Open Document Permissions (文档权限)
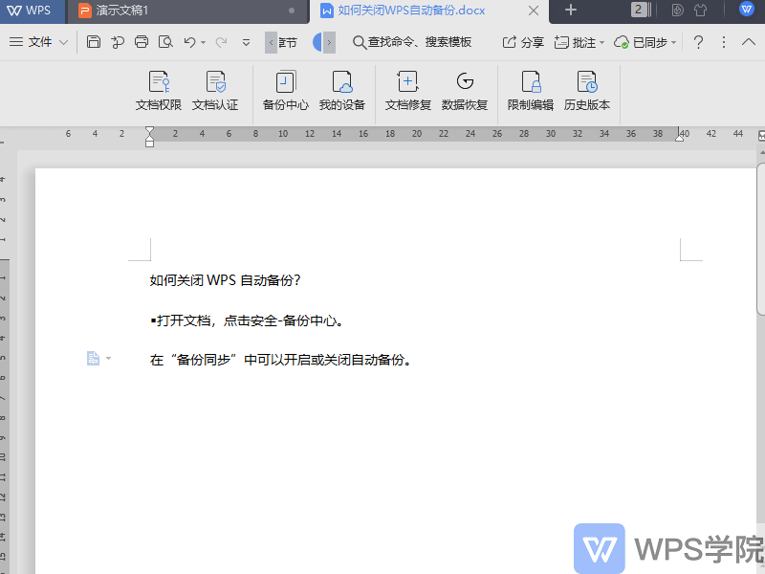Screen dimensions: 765x574 pos(159,91)
